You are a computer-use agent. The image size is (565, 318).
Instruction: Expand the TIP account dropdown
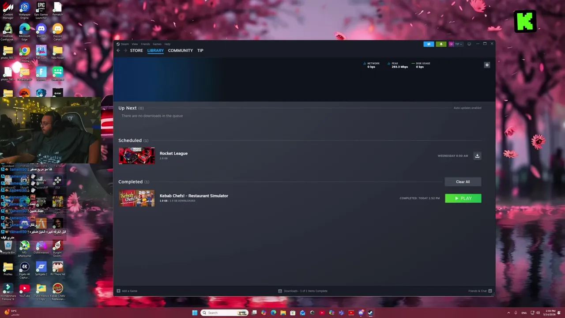click(456, 44)
